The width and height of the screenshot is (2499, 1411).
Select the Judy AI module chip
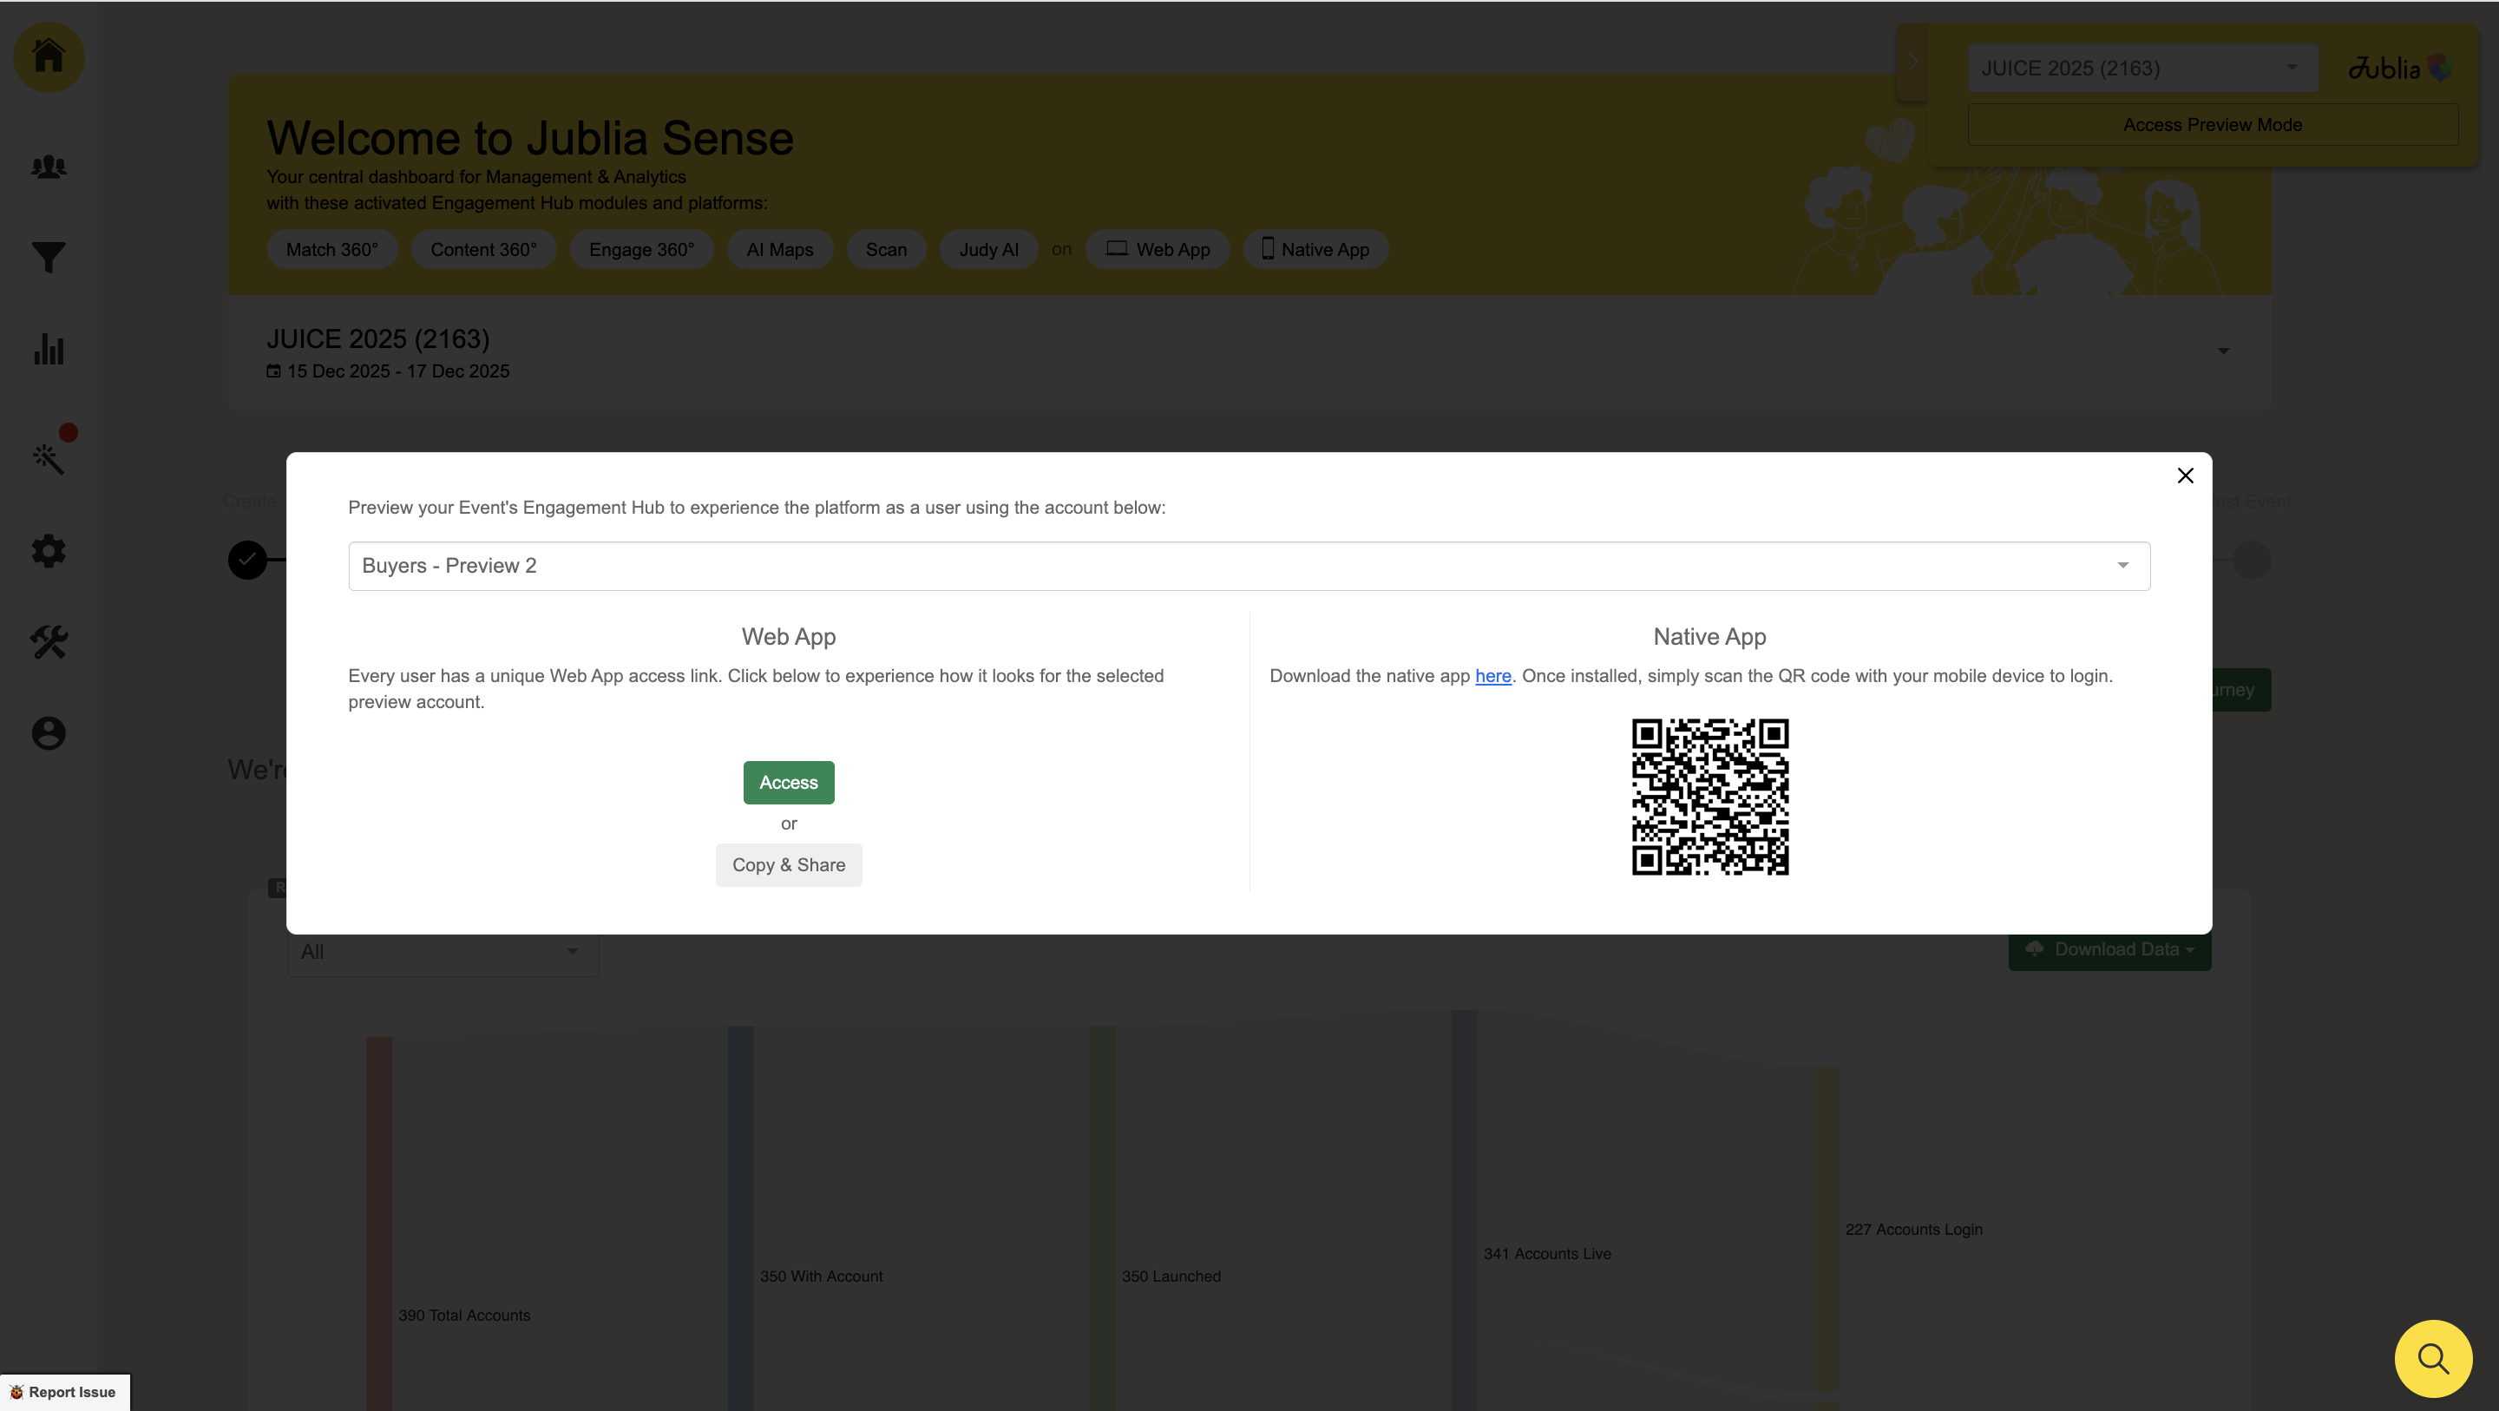988,249
